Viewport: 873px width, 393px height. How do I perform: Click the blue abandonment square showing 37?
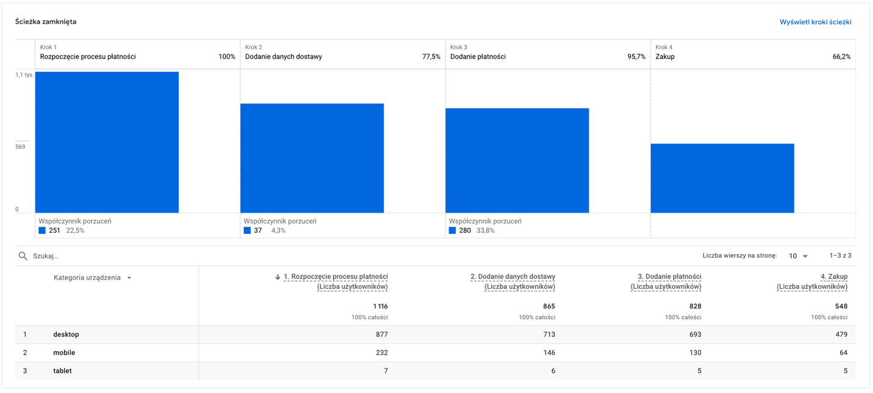(247, 230)
